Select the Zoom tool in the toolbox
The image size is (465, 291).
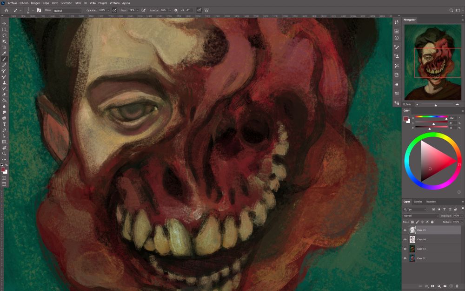pos(4,154)
